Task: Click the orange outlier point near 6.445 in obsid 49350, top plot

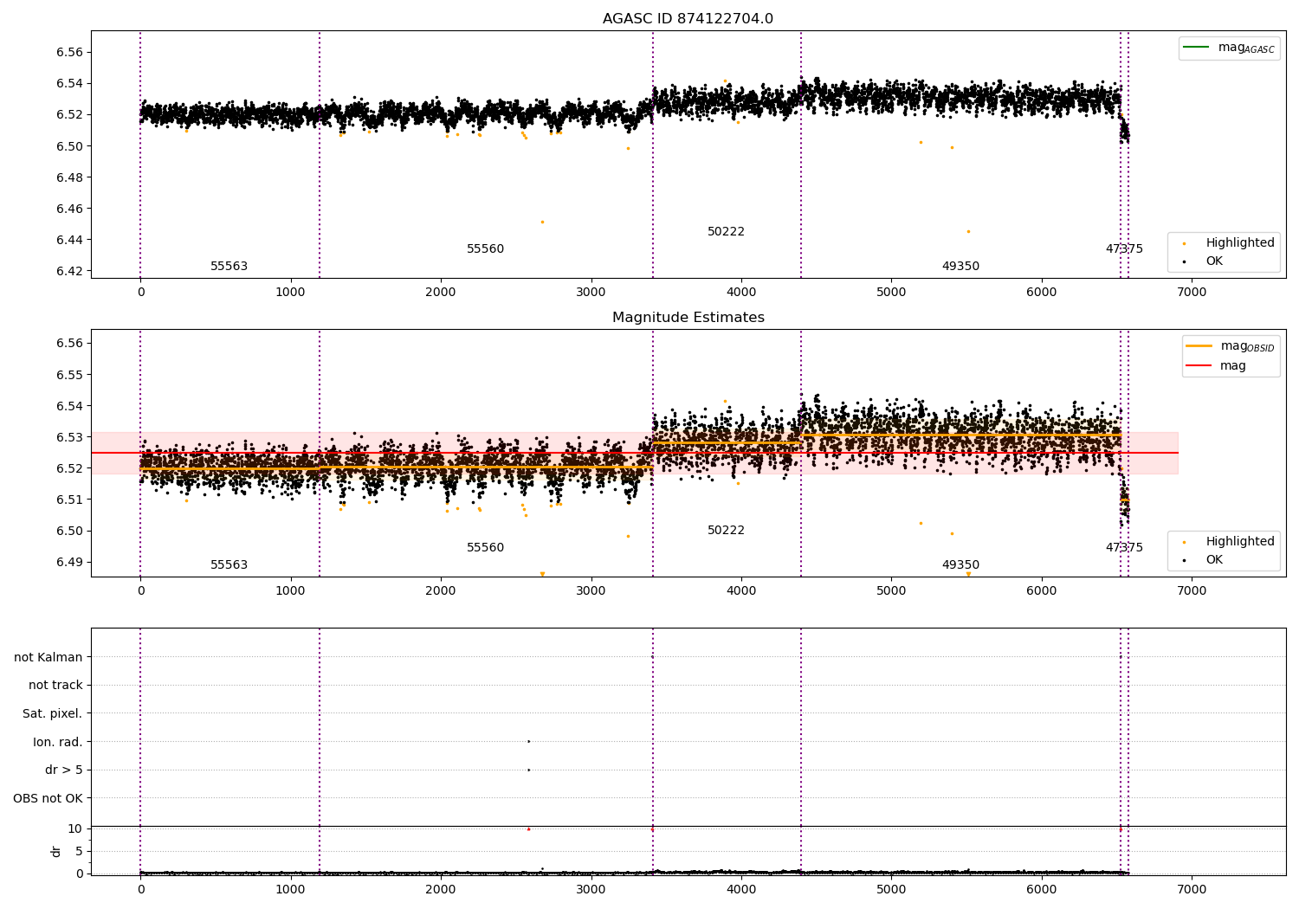Action: [968, 231]
